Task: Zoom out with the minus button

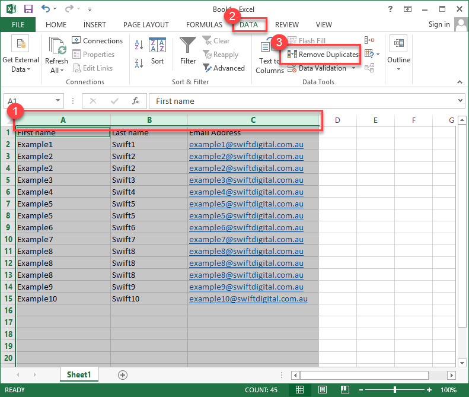Action: coord(361,390)
